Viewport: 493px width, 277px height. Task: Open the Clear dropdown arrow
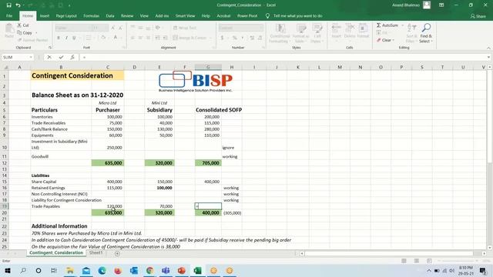pos(394,40)
